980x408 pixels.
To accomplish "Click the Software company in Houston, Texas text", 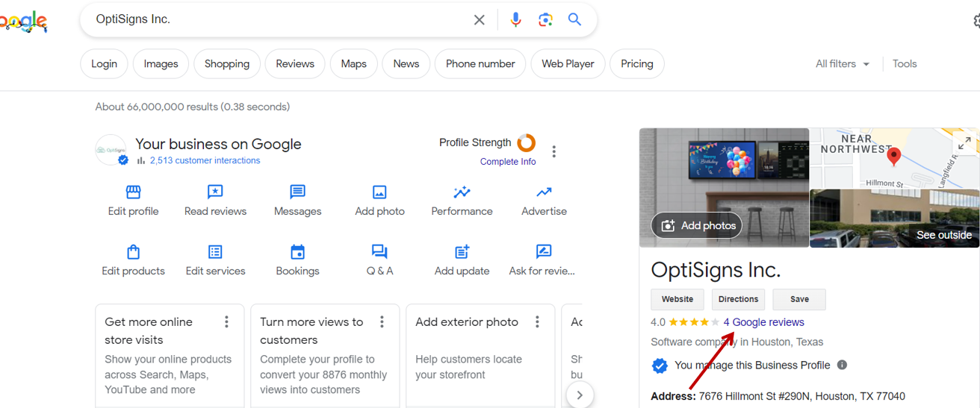I will (x=736, y=342).
